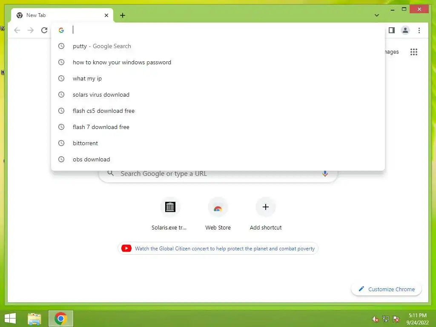Click the YouTube icon in the promo

point(126,248)
